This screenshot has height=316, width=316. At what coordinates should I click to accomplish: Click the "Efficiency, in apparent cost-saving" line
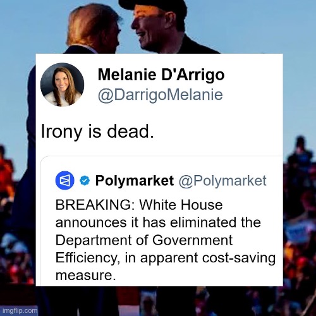(x=166, y=258)
